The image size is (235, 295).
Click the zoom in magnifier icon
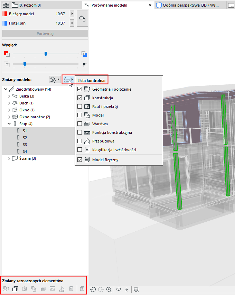tap(109, 289)
